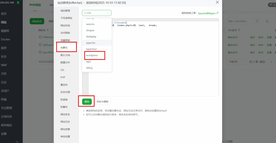
Task: Click the sidebar collapse icon at bottom
Action: click(x=17, y=141)
